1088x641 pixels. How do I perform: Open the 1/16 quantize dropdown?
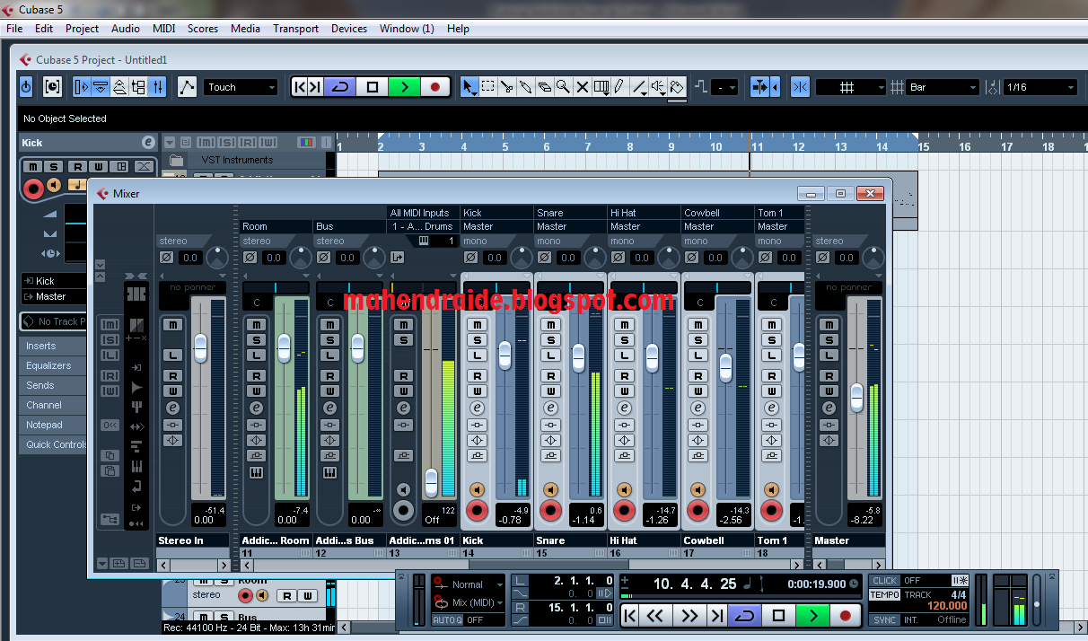coord(1040,87)
